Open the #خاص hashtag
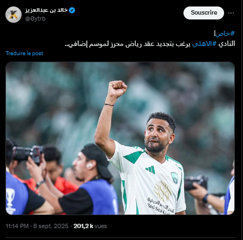This screenshot has width=243, height=240. [225, 34]
